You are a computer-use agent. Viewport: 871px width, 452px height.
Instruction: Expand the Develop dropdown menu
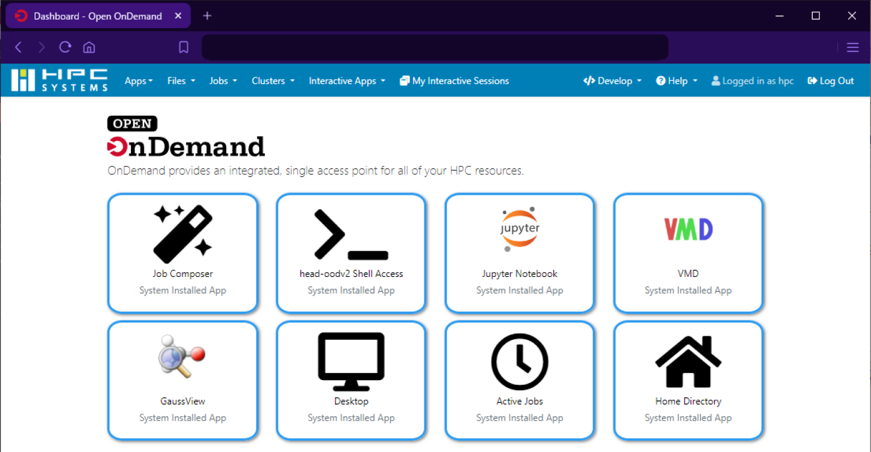click(612, 81)
